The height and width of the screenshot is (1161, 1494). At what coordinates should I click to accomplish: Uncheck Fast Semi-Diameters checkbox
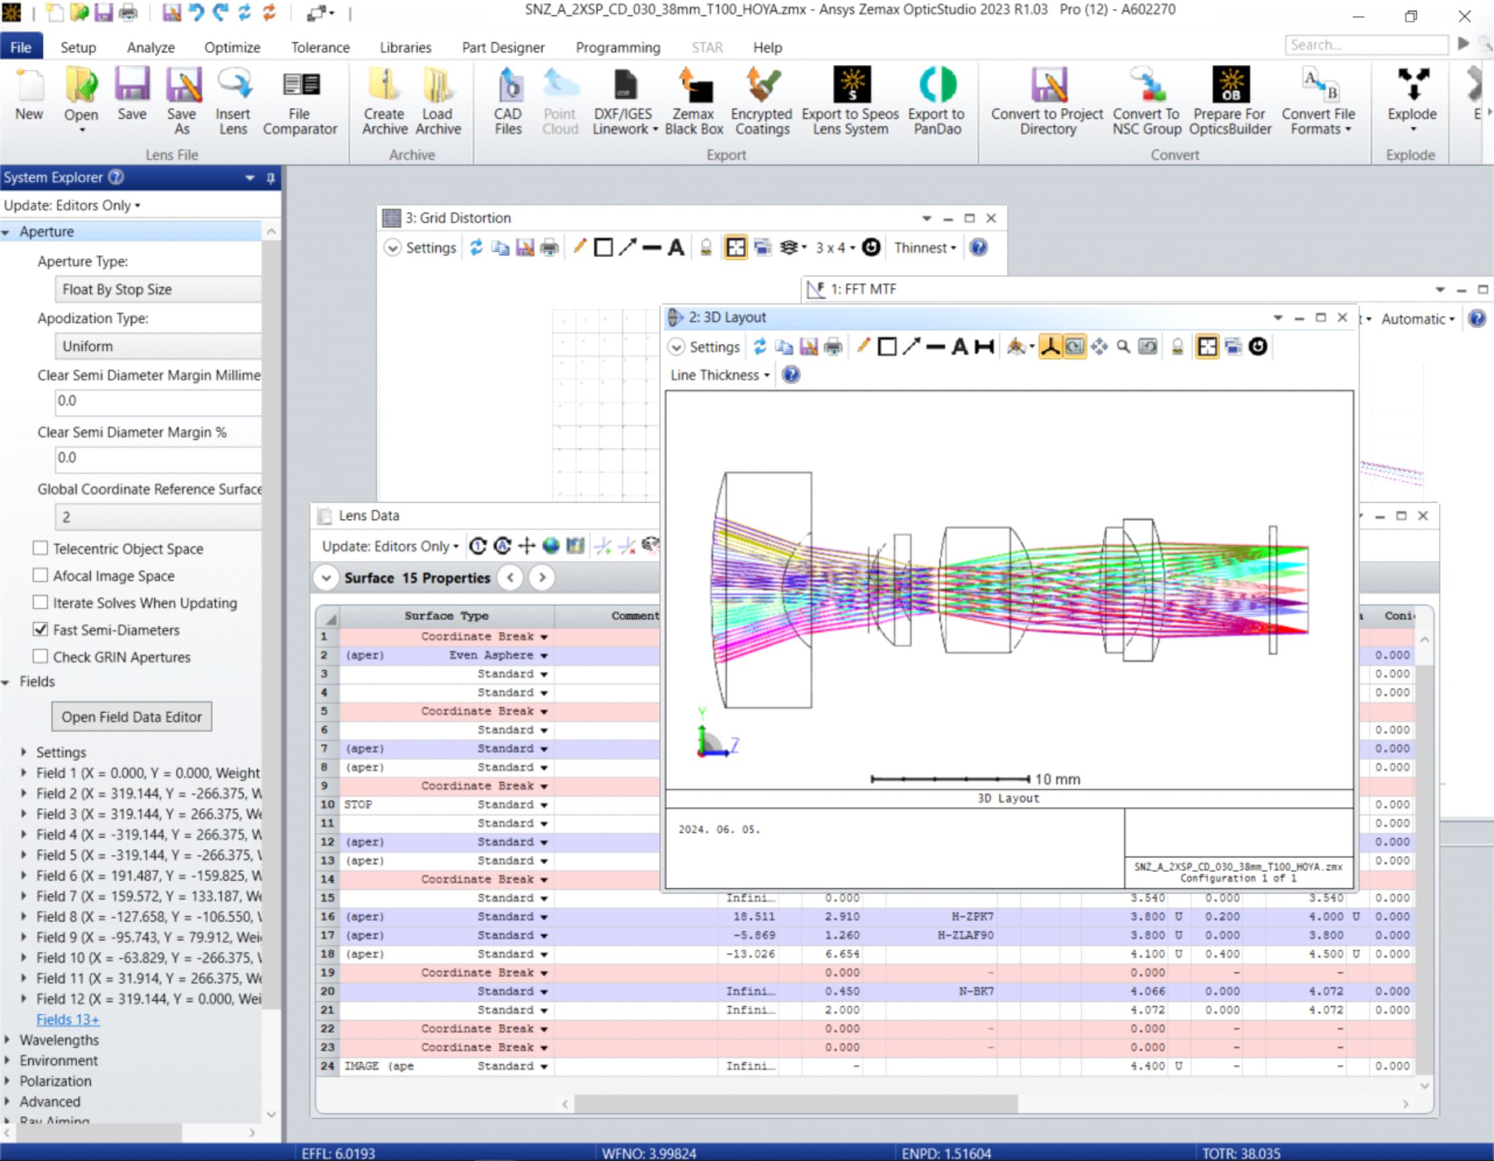pos(40,629)
